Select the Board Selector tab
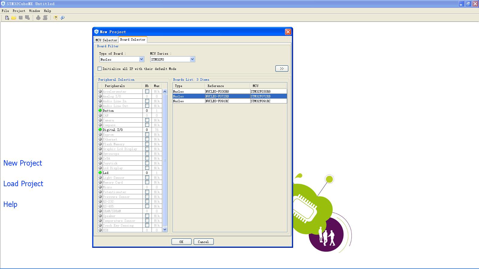The height and width of the screenshot is (269, 479). (133, 39)
